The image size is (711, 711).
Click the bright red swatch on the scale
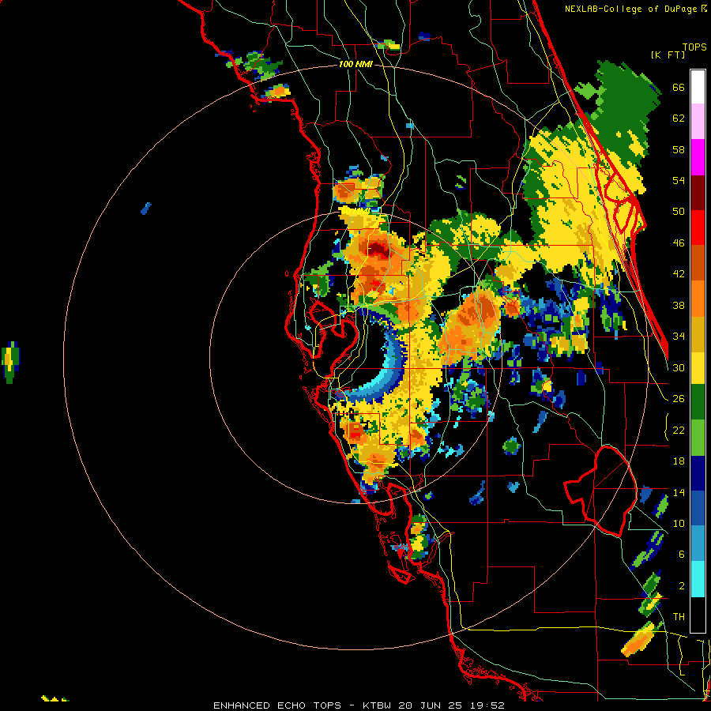[698, 228]
